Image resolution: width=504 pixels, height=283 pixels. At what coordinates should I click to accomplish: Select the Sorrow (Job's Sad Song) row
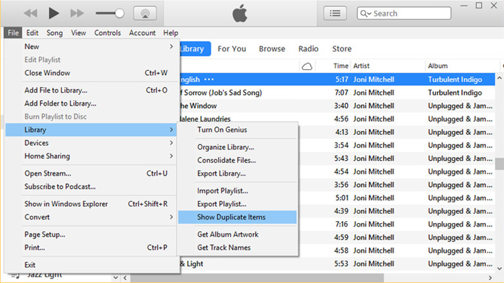click(337, 93)
